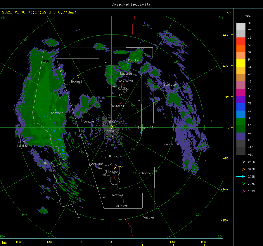Click the Didsbury label
This screenshot has width=263, height=246.
click(110, 131)
